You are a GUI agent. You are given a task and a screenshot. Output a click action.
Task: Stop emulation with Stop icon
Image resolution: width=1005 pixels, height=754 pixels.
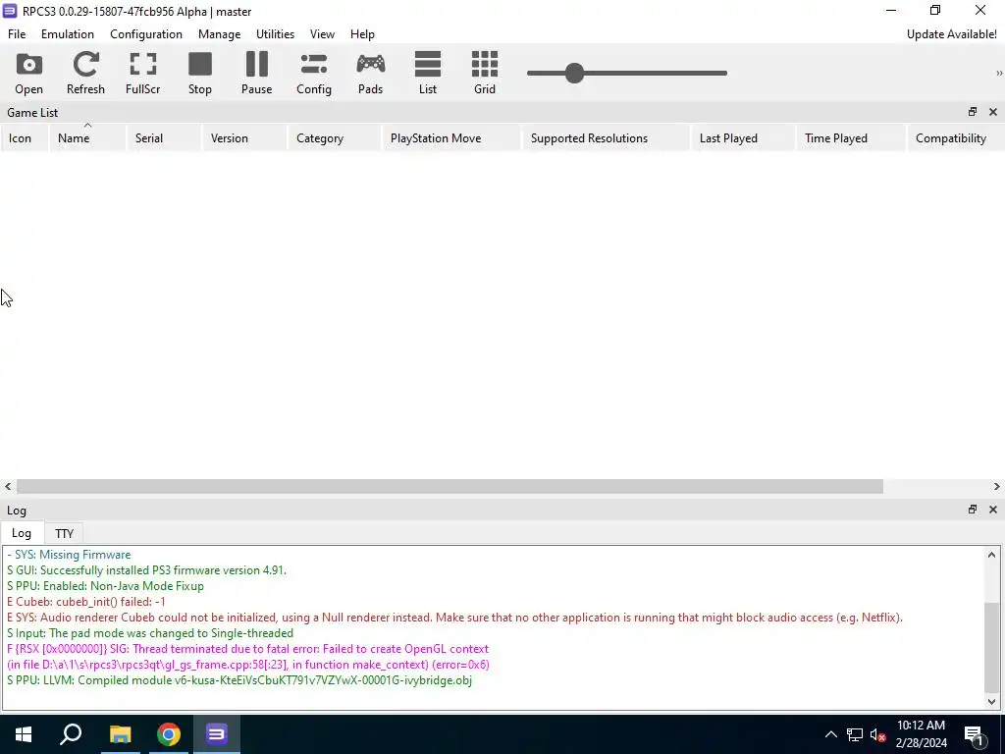200,73
